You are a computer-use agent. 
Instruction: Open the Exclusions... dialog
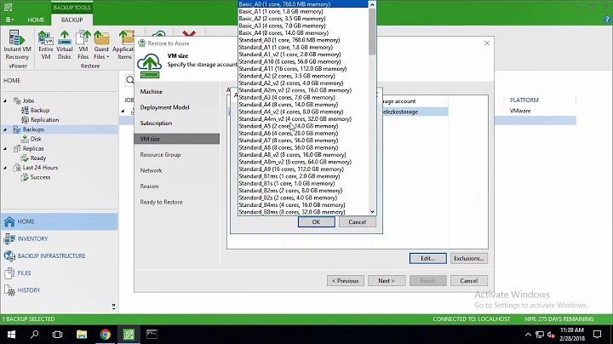pos(469,258)
